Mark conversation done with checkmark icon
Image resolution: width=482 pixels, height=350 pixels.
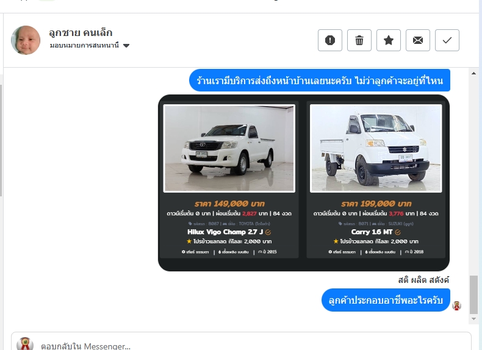click(x=447, y=40)
